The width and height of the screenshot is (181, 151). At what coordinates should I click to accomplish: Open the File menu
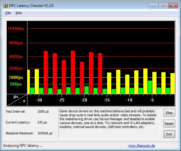pyautogui.click(x=8, y=13)
